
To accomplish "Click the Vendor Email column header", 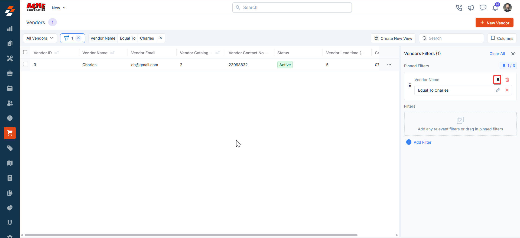I will tap(143, 53).
